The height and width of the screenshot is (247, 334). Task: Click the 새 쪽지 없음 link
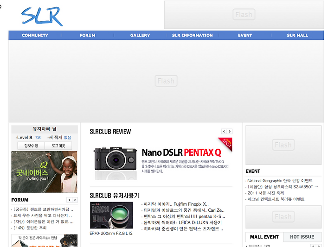(60, 138)
